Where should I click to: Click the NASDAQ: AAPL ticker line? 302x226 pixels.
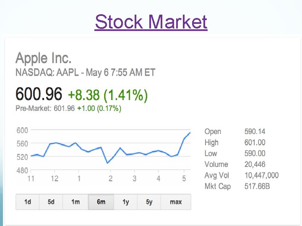click(85, 72)
